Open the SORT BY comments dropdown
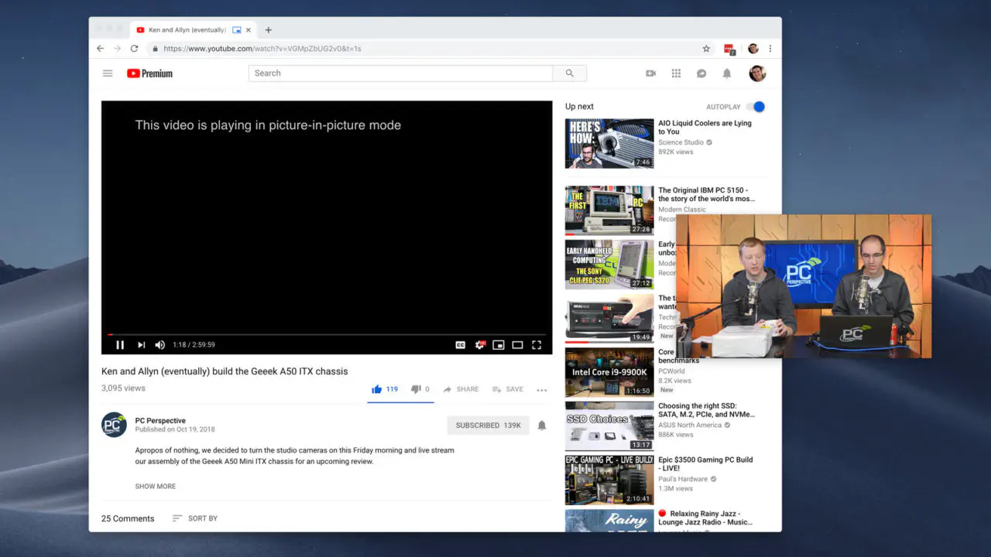Image resolution: width=991 pixels, height=557 pixels. coord(195,518)
